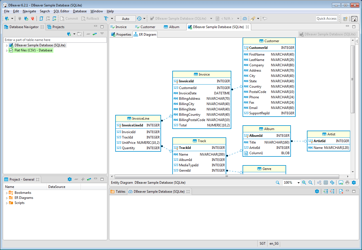The width and height of the screenshot is (362, 250).
Task: Open the ER diagram configuration gear
Action: point(354,183)
